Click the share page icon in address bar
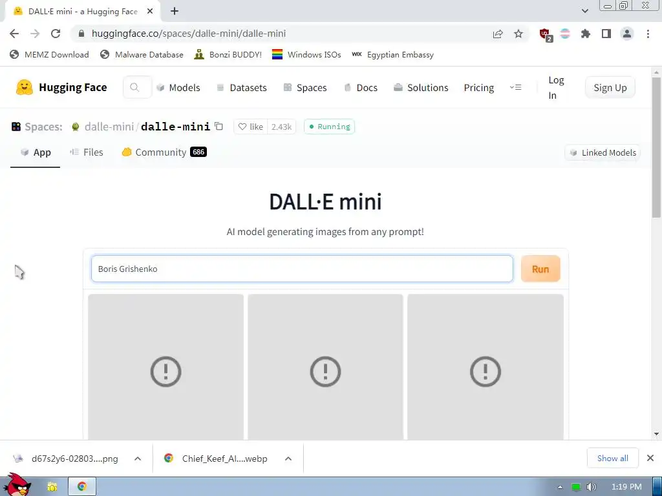The height and width of the screenshot is (496, 662). point(498,34)
